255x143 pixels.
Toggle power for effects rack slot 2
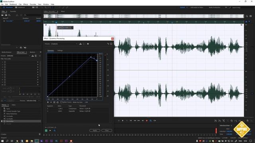[5, 64]
